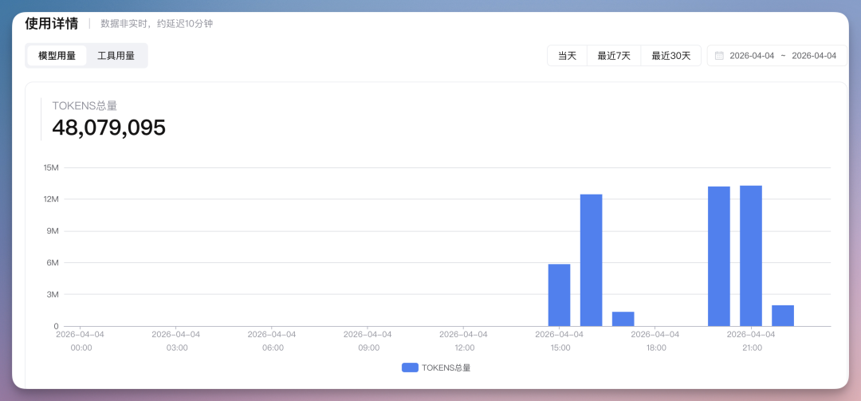The height and width of the screenshot is (401, 861).
Task: Click the blue TOKENS总量 legend swatch
Action: coord(410,368)
